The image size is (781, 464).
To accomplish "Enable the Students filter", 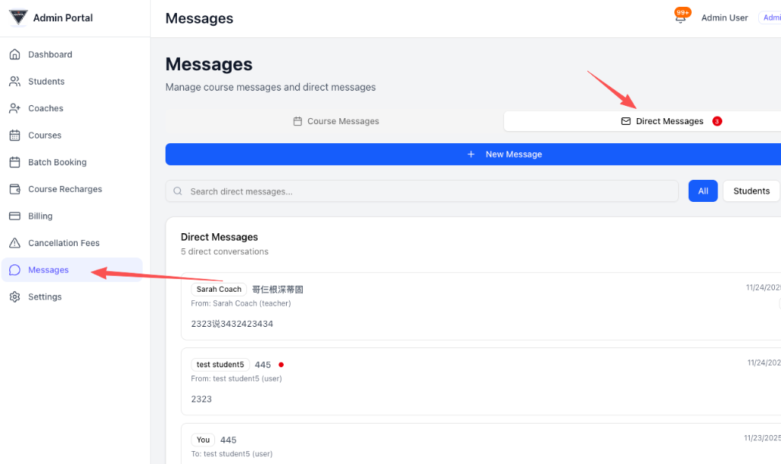I will tap(751, 190).
